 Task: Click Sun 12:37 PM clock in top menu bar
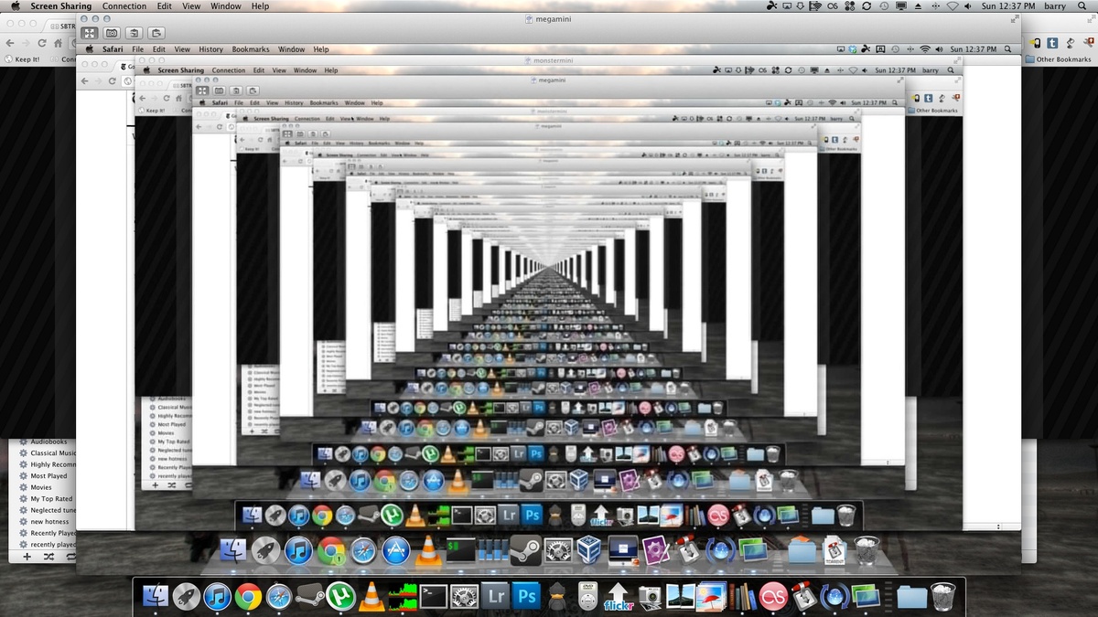pos(1008,6)
